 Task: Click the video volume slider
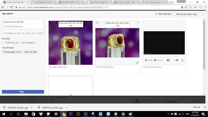coord(175,60)
